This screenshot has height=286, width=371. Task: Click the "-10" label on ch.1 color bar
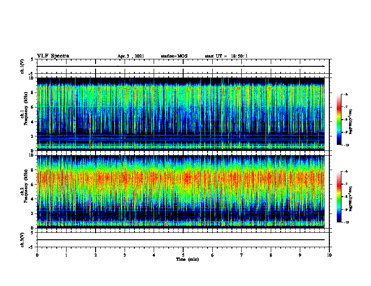coord(346,145)
